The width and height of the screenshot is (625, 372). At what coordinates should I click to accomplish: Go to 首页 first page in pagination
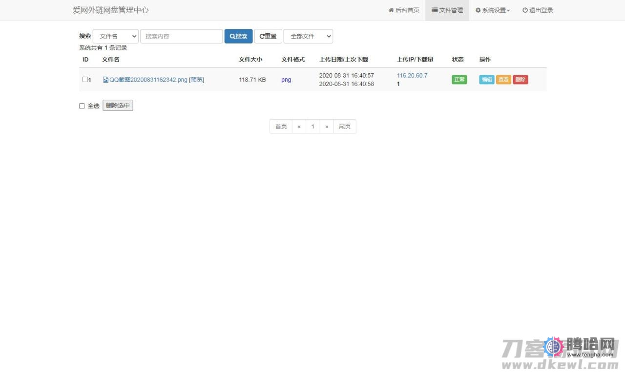tap(281, 127)
